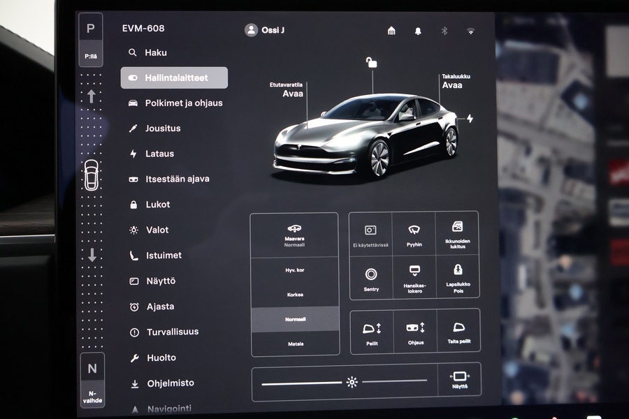Image resolution: width=629 pixels, height=419 pixels.
Task: Tap the Jousitus suspension icon
Action: point(133,128)
